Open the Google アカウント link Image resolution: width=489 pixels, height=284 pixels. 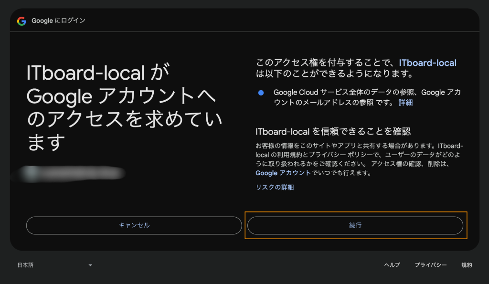(283, 173)
